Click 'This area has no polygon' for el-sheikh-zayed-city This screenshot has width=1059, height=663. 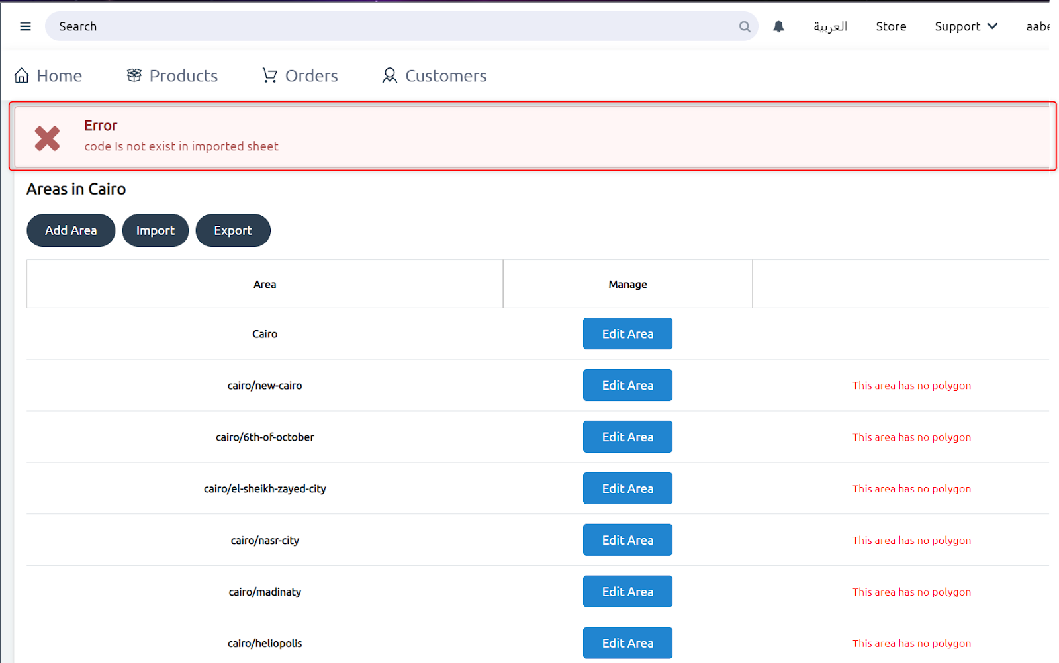[911, 489]
